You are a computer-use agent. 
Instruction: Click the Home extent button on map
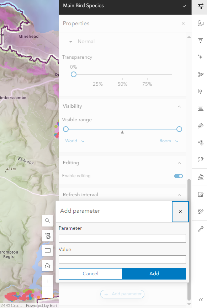[47, 265]
